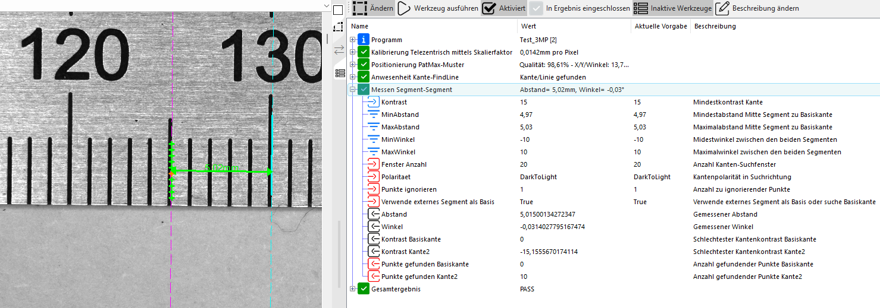Click Beschreibung ändern pencil icon
The height and width of the screenshot is (308, 880).
coord(722,8)
